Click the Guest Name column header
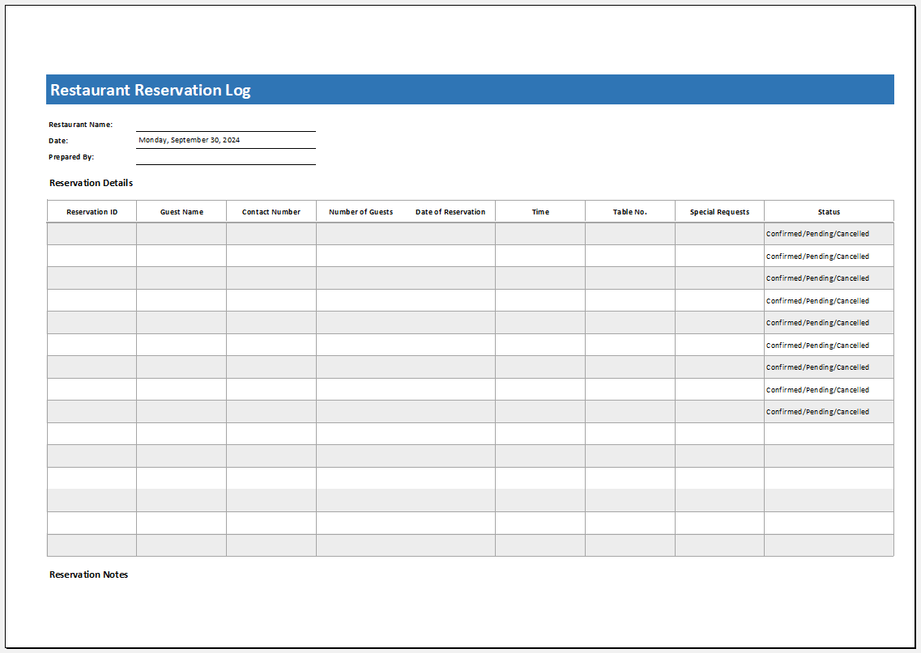Viewport: 921px width, 653px height. click(181, 211)
